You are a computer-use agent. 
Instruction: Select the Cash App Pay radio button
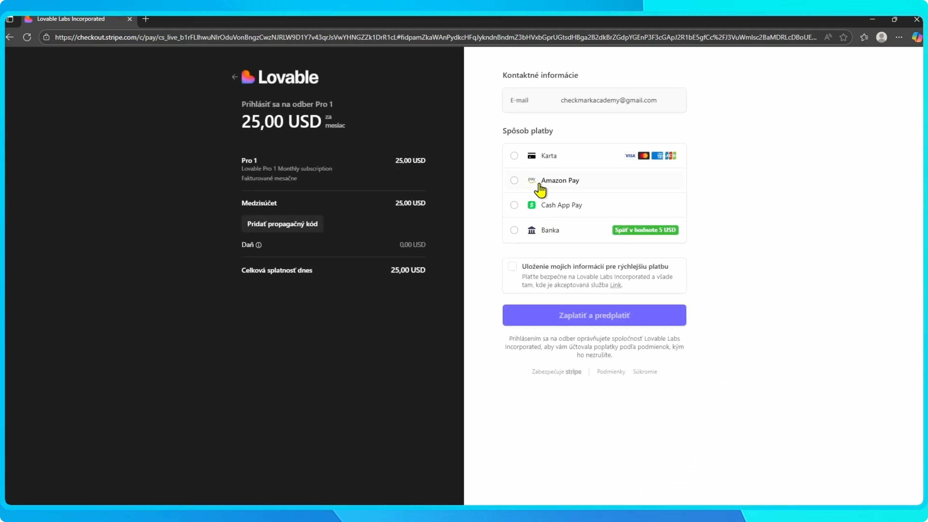click(514, 205)
